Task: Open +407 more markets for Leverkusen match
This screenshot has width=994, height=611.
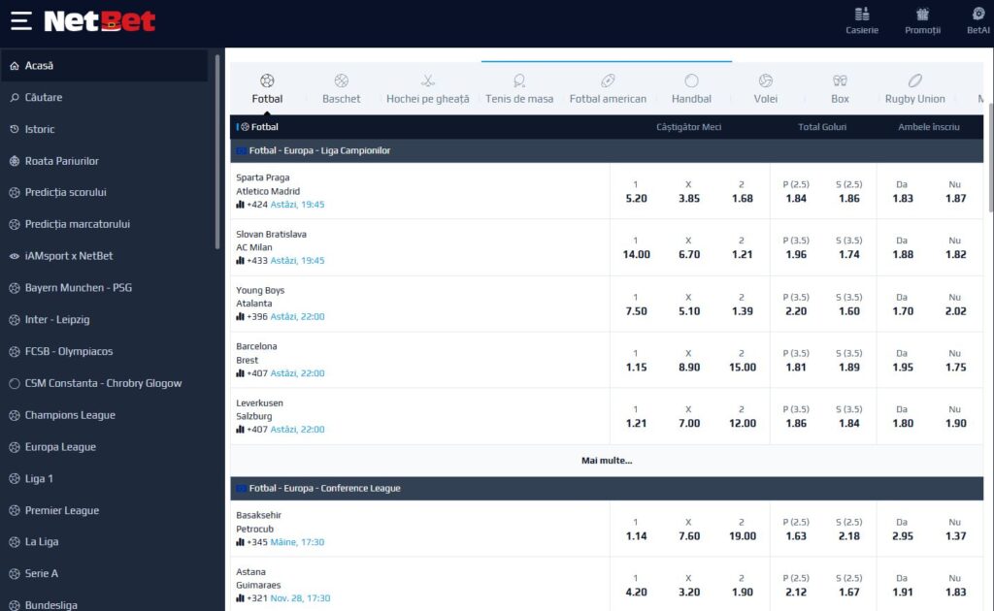Action: click(x=256, y=430)
